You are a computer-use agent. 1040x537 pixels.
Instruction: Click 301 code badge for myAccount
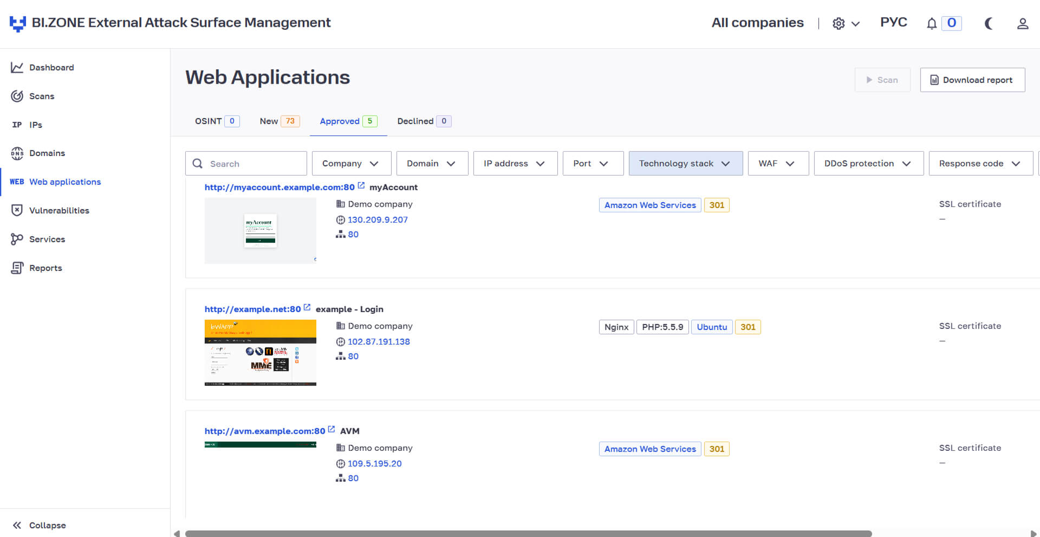717,205
